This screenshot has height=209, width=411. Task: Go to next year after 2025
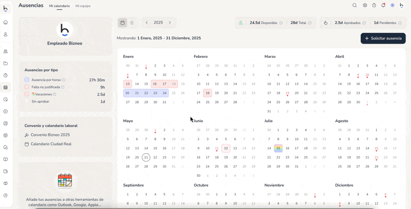pos(170,23)
